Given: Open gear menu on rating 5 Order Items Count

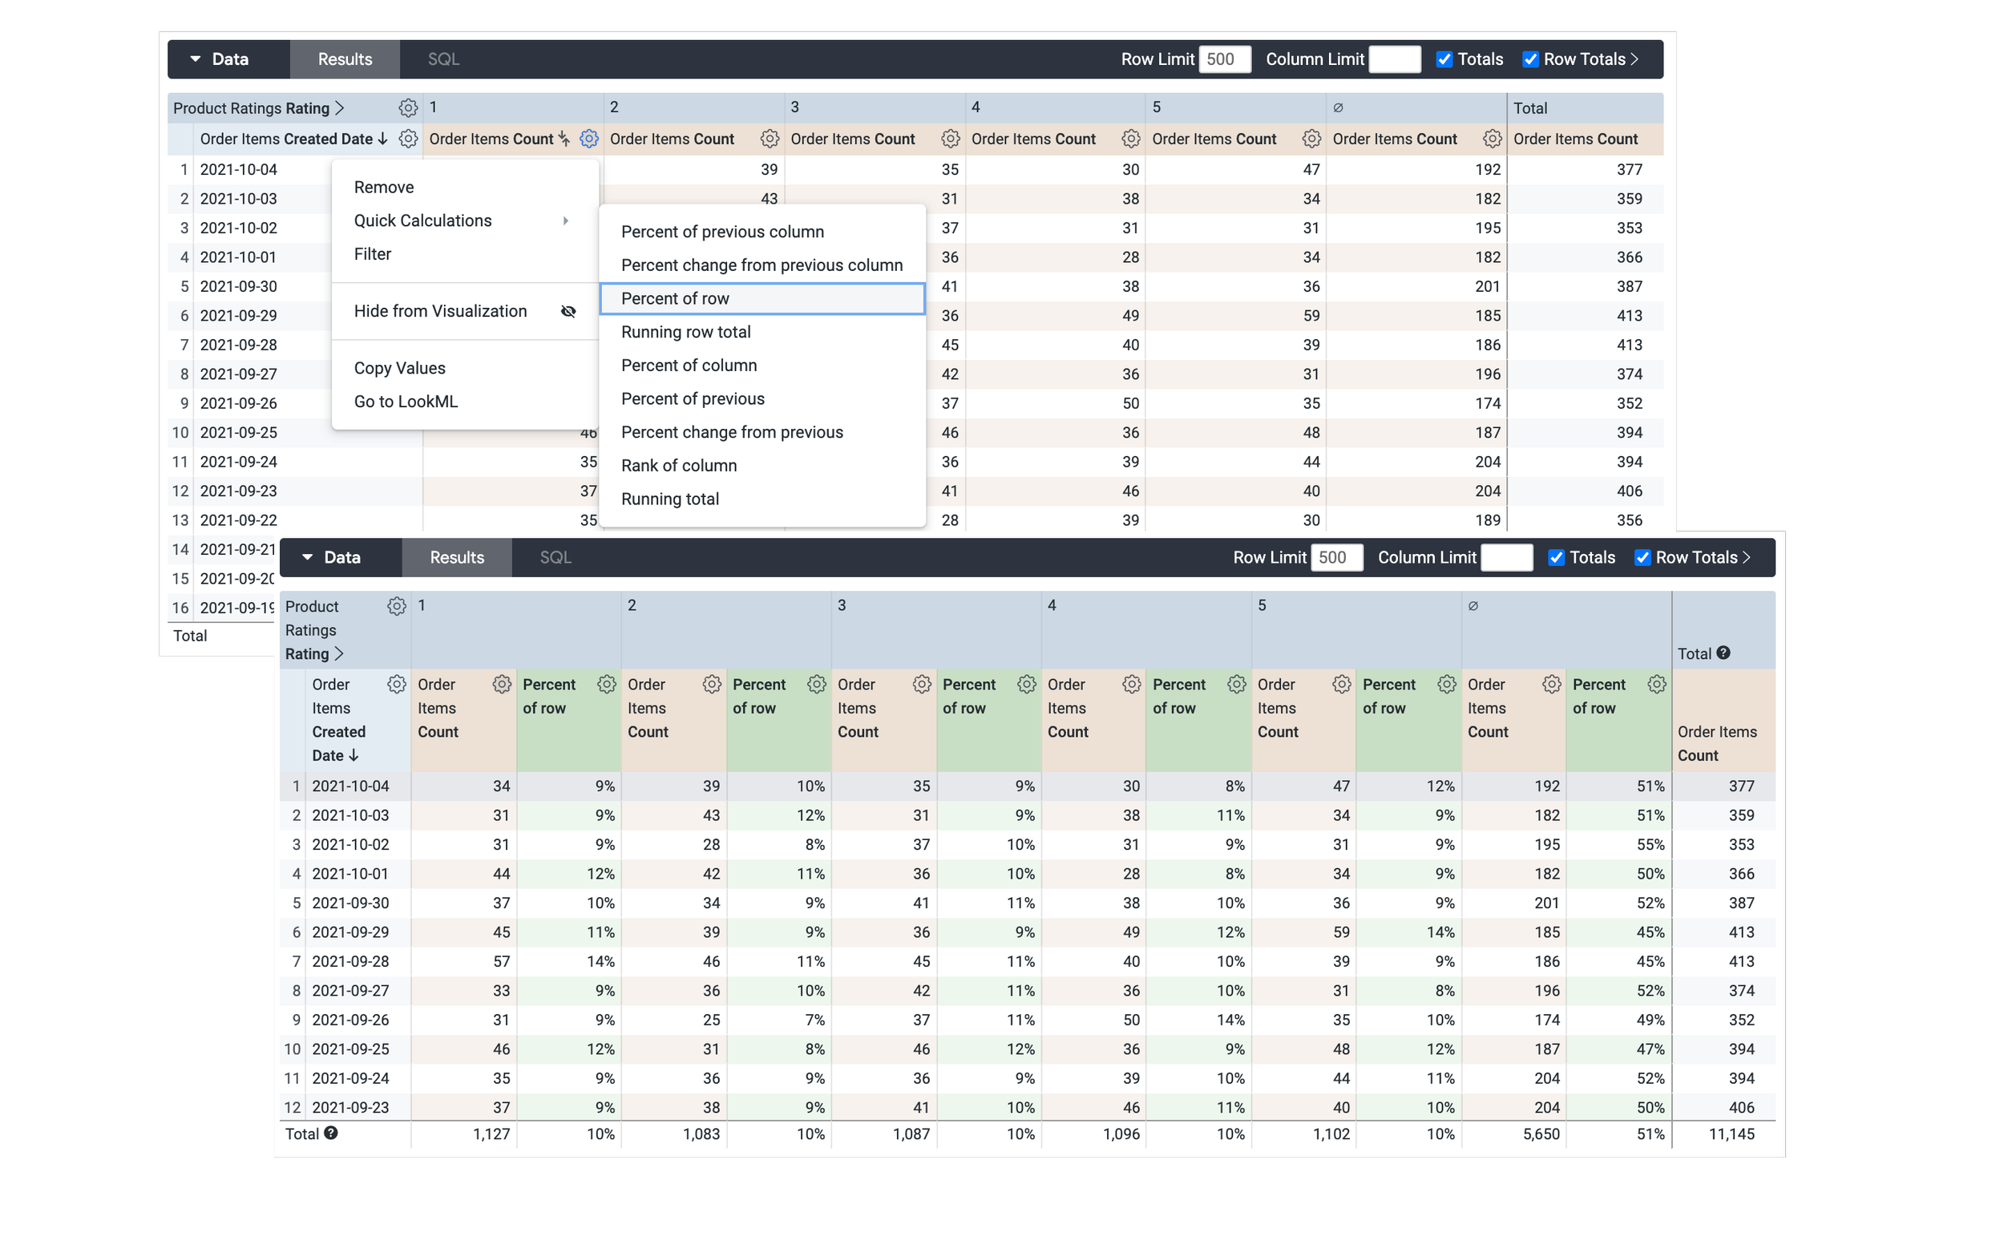Looking at the screenshot, I should tap(1311, 139).
